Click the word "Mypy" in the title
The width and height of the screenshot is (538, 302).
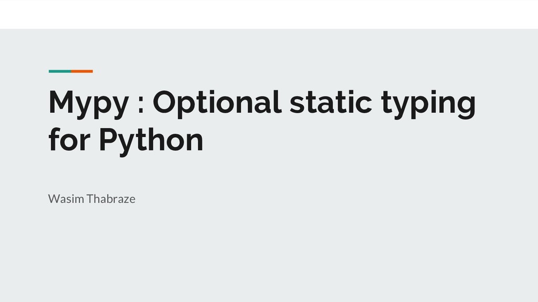coord(89,103)
